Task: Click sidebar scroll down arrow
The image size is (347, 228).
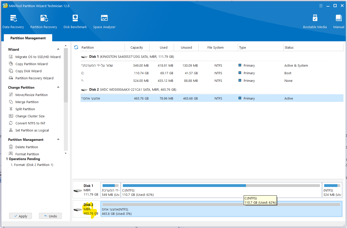Action: click(66, 153)
